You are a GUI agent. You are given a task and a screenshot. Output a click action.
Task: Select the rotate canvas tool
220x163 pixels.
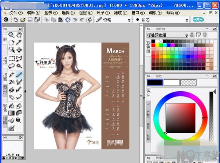point(11,42)
